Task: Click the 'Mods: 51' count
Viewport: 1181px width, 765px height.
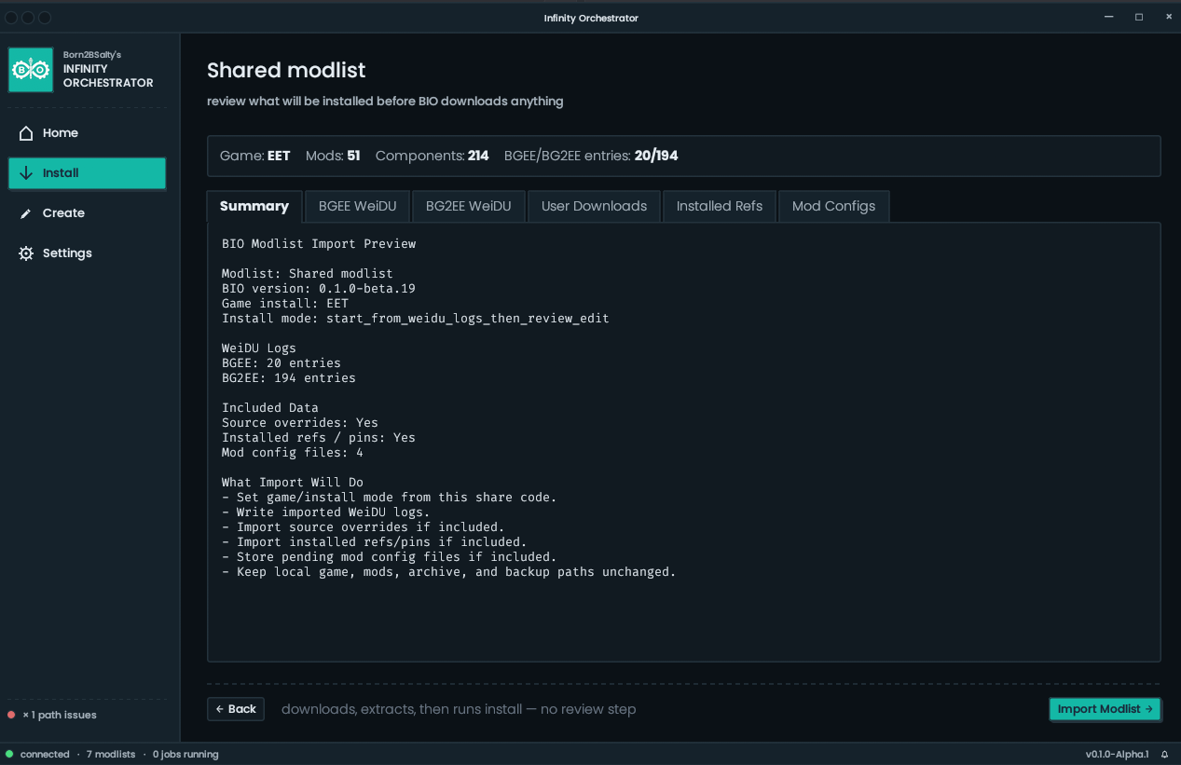Action: pos(333,156)
